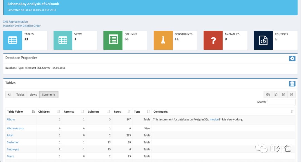Open the Album table link
This screenshot has width=301, height=162.
[x=11, y=119]
